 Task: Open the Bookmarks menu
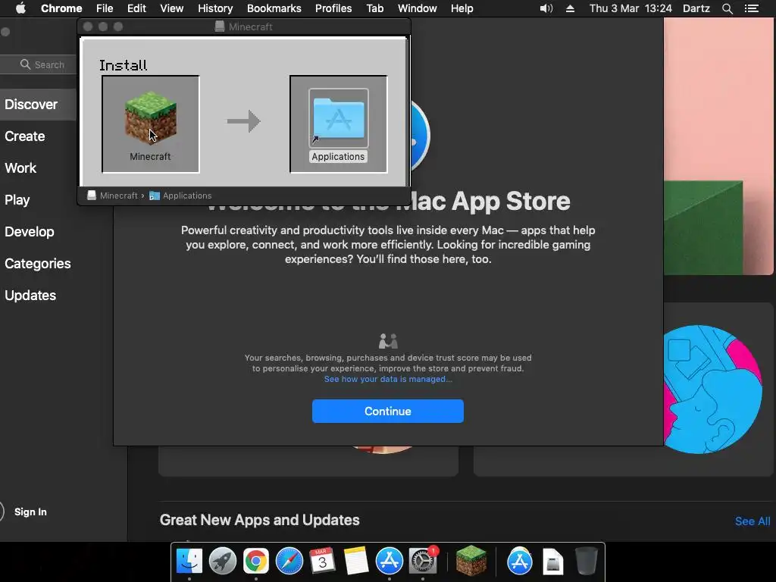(274, 8)
